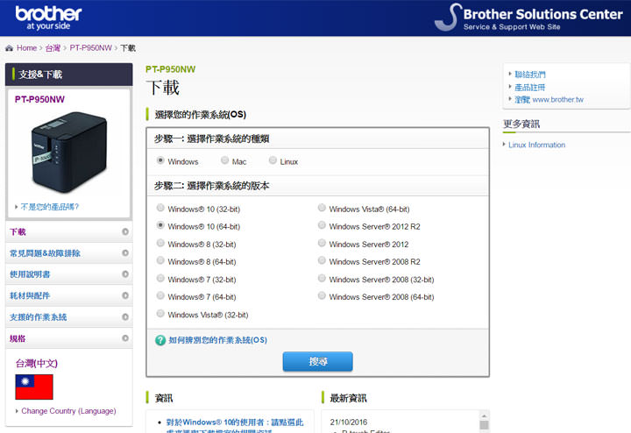The height and width of the screenshot is (433, 631).
Task: Click the PT-P950NW printer product image
Action: point(69,152)
